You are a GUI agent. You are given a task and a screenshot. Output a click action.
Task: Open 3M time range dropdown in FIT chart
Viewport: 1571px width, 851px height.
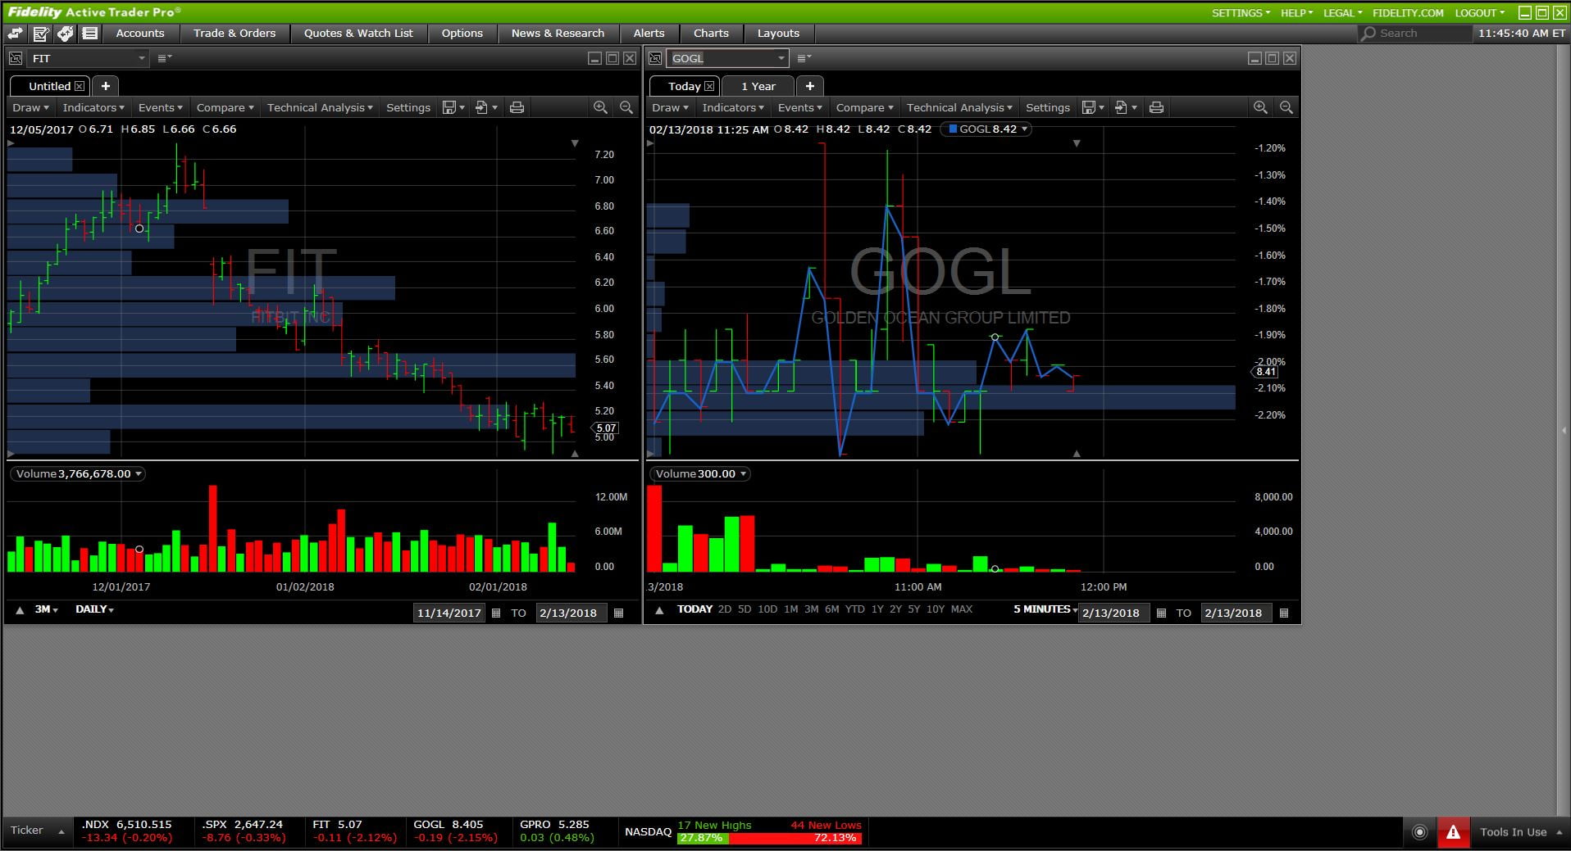[x=46, y=609]
